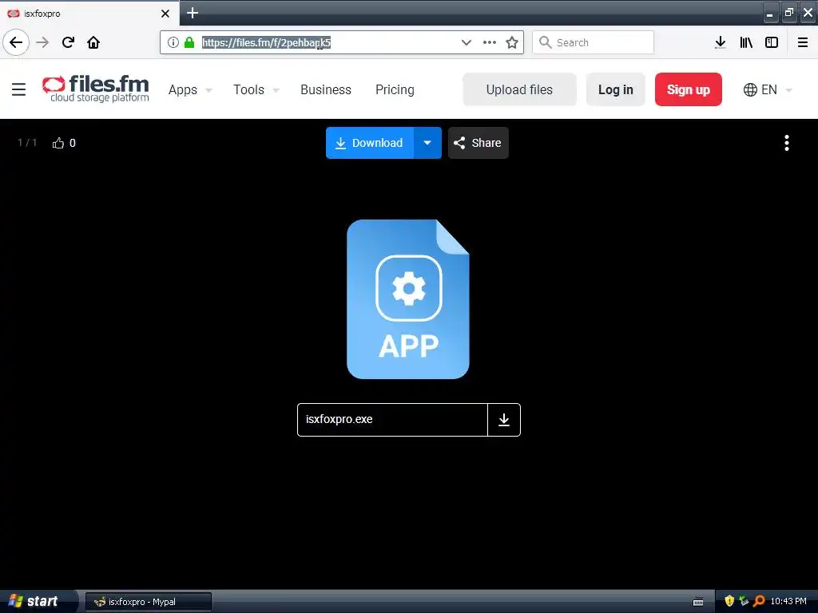
Task: Select isxfoxpro - Mypal taskbar item
Action: (149, 602)
